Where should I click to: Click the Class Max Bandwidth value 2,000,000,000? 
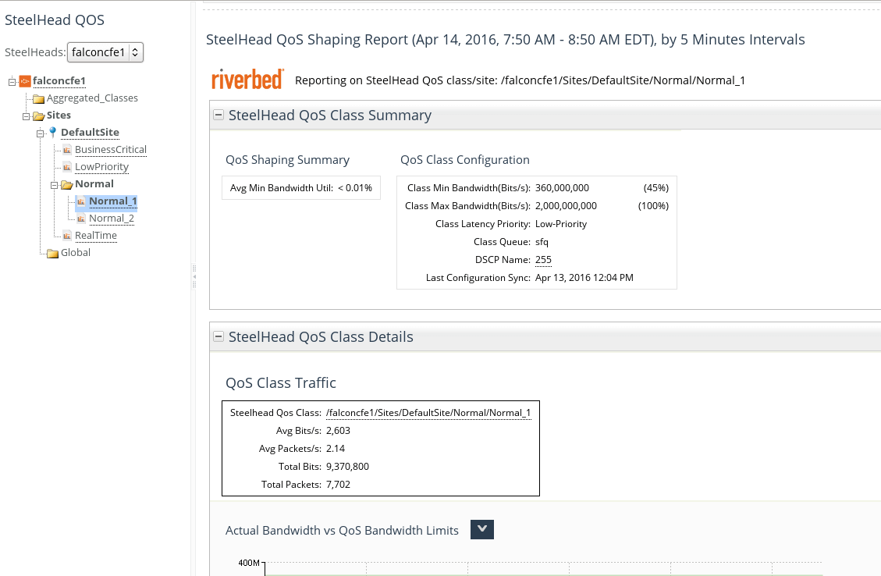point(566,206)
